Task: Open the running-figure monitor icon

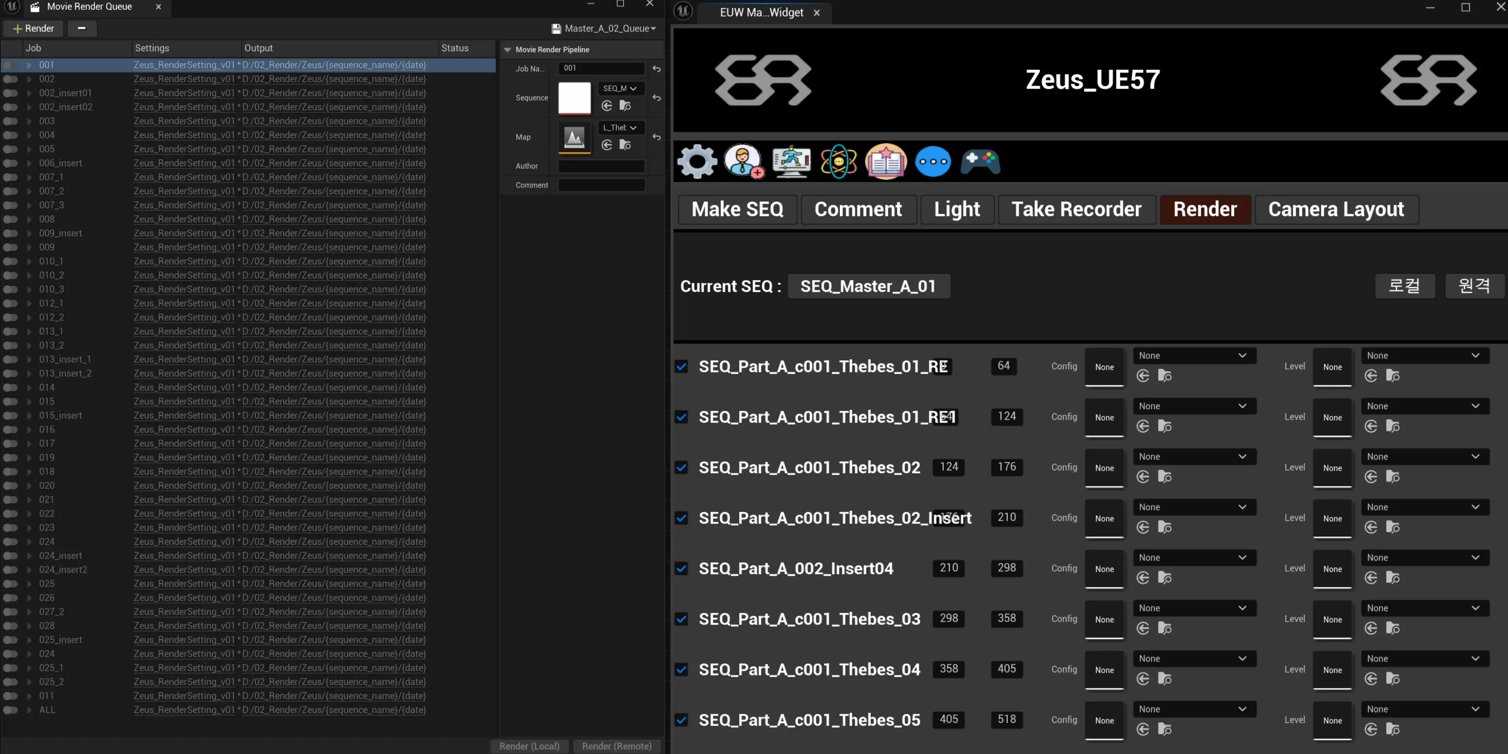Action: tap(792, 161)
